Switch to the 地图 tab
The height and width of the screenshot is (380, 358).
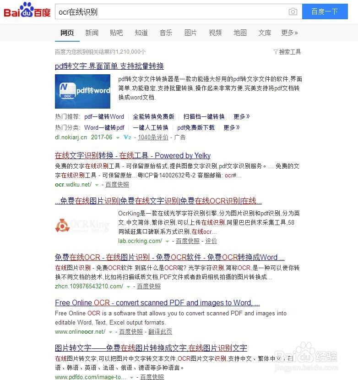[240, 33]
